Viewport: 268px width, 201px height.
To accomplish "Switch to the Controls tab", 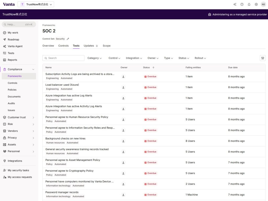I will 63,46.
